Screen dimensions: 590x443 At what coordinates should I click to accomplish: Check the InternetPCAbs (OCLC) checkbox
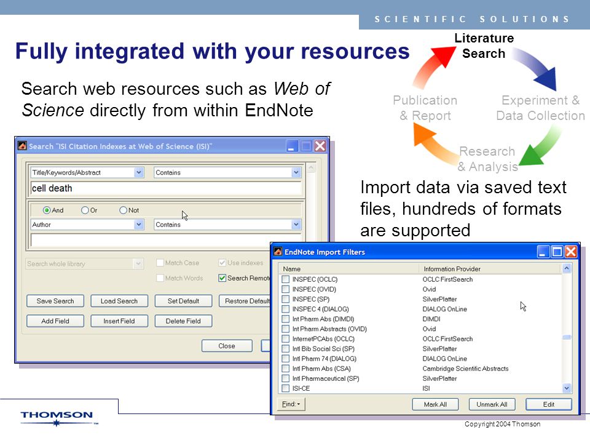tap(286, 339)
